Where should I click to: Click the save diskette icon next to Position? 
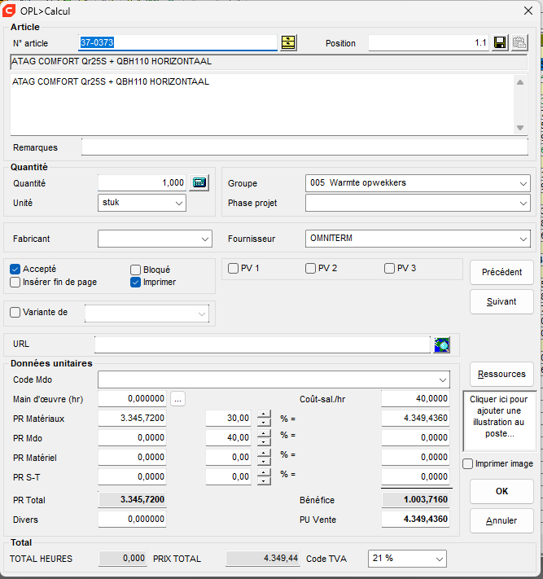pyautogui.click(x=500, y=43)
